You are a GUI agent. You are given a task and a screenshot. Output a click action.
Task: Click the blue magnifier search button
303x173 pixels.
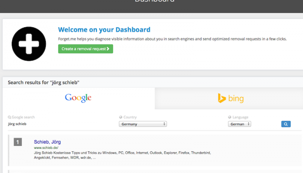[x=286, y=124]
